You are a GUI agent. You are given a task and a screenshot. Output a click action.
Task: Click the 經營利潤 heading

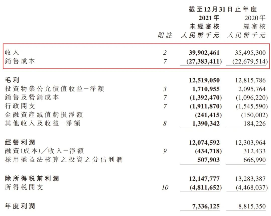coord(20,143)
